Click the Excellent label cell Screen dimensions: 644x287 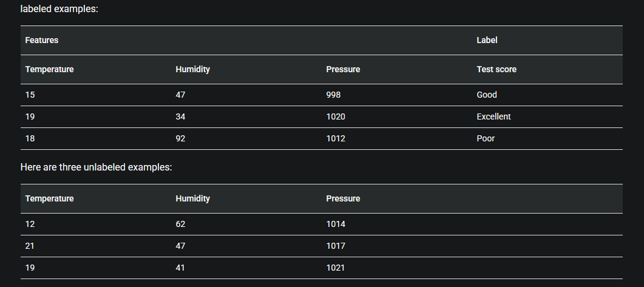(547, 116)
